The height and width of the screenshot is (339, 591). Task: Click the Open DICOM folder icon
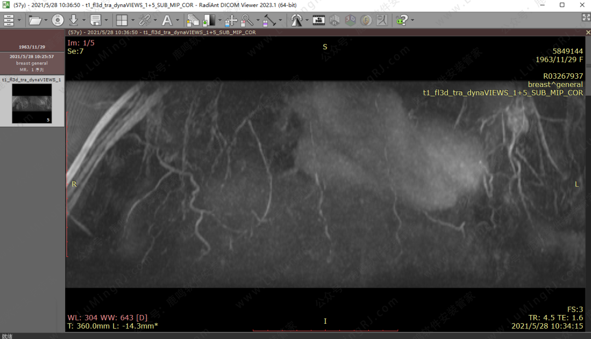[35, 20]
